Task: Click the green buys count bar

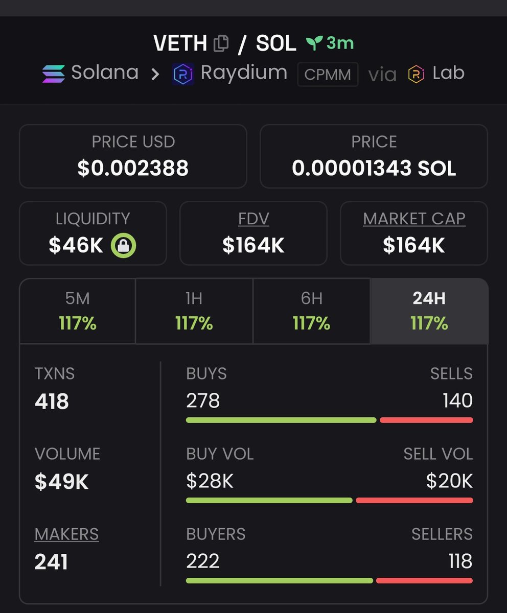Action: click(x=281, y=420)
